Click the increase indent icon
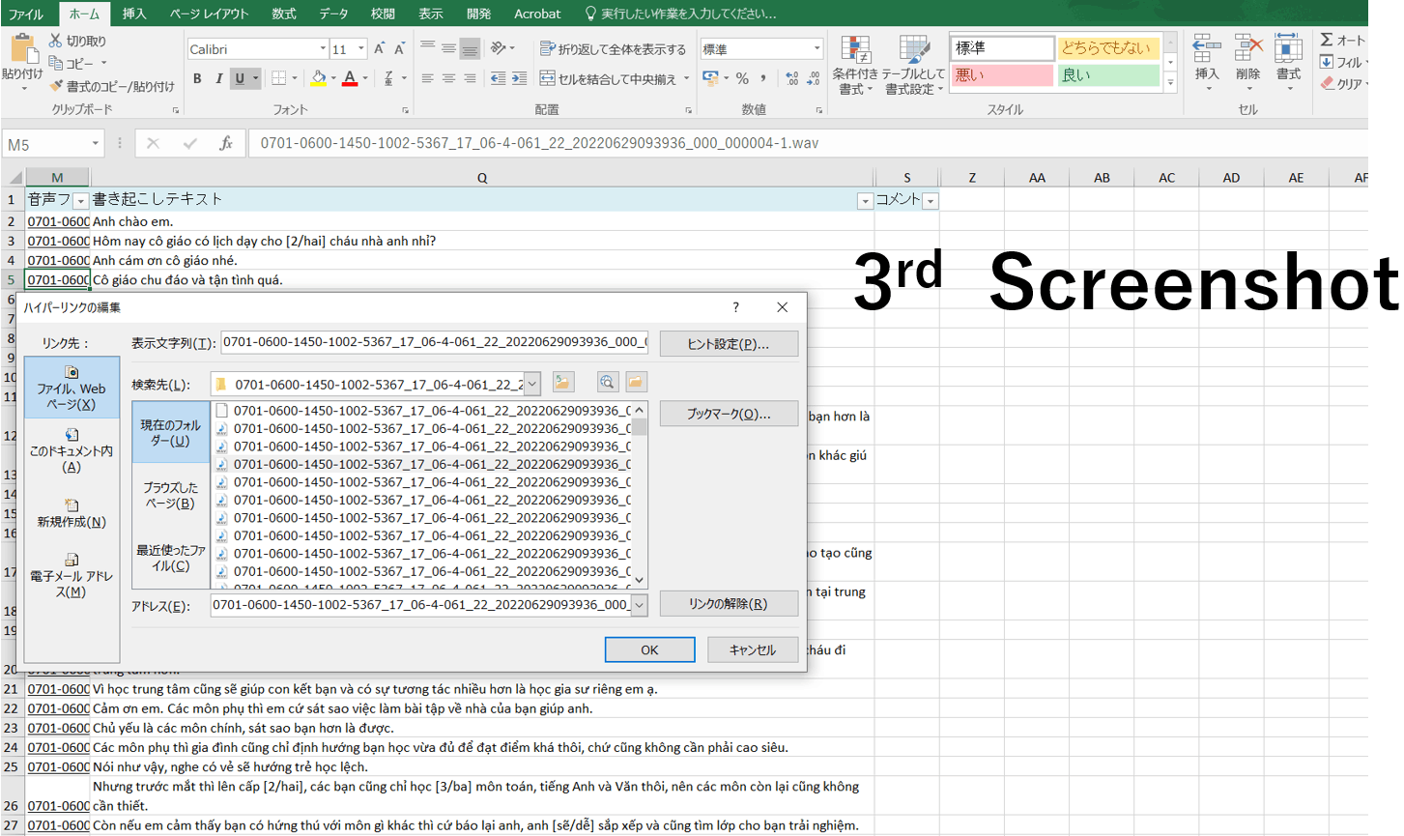 coord(519,78)
